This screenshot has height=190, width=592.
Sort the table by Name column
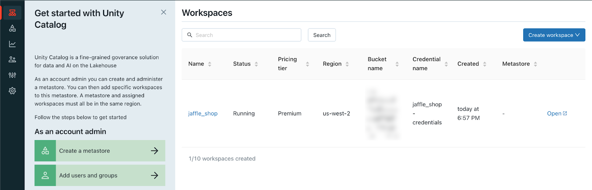coord(209,64)
